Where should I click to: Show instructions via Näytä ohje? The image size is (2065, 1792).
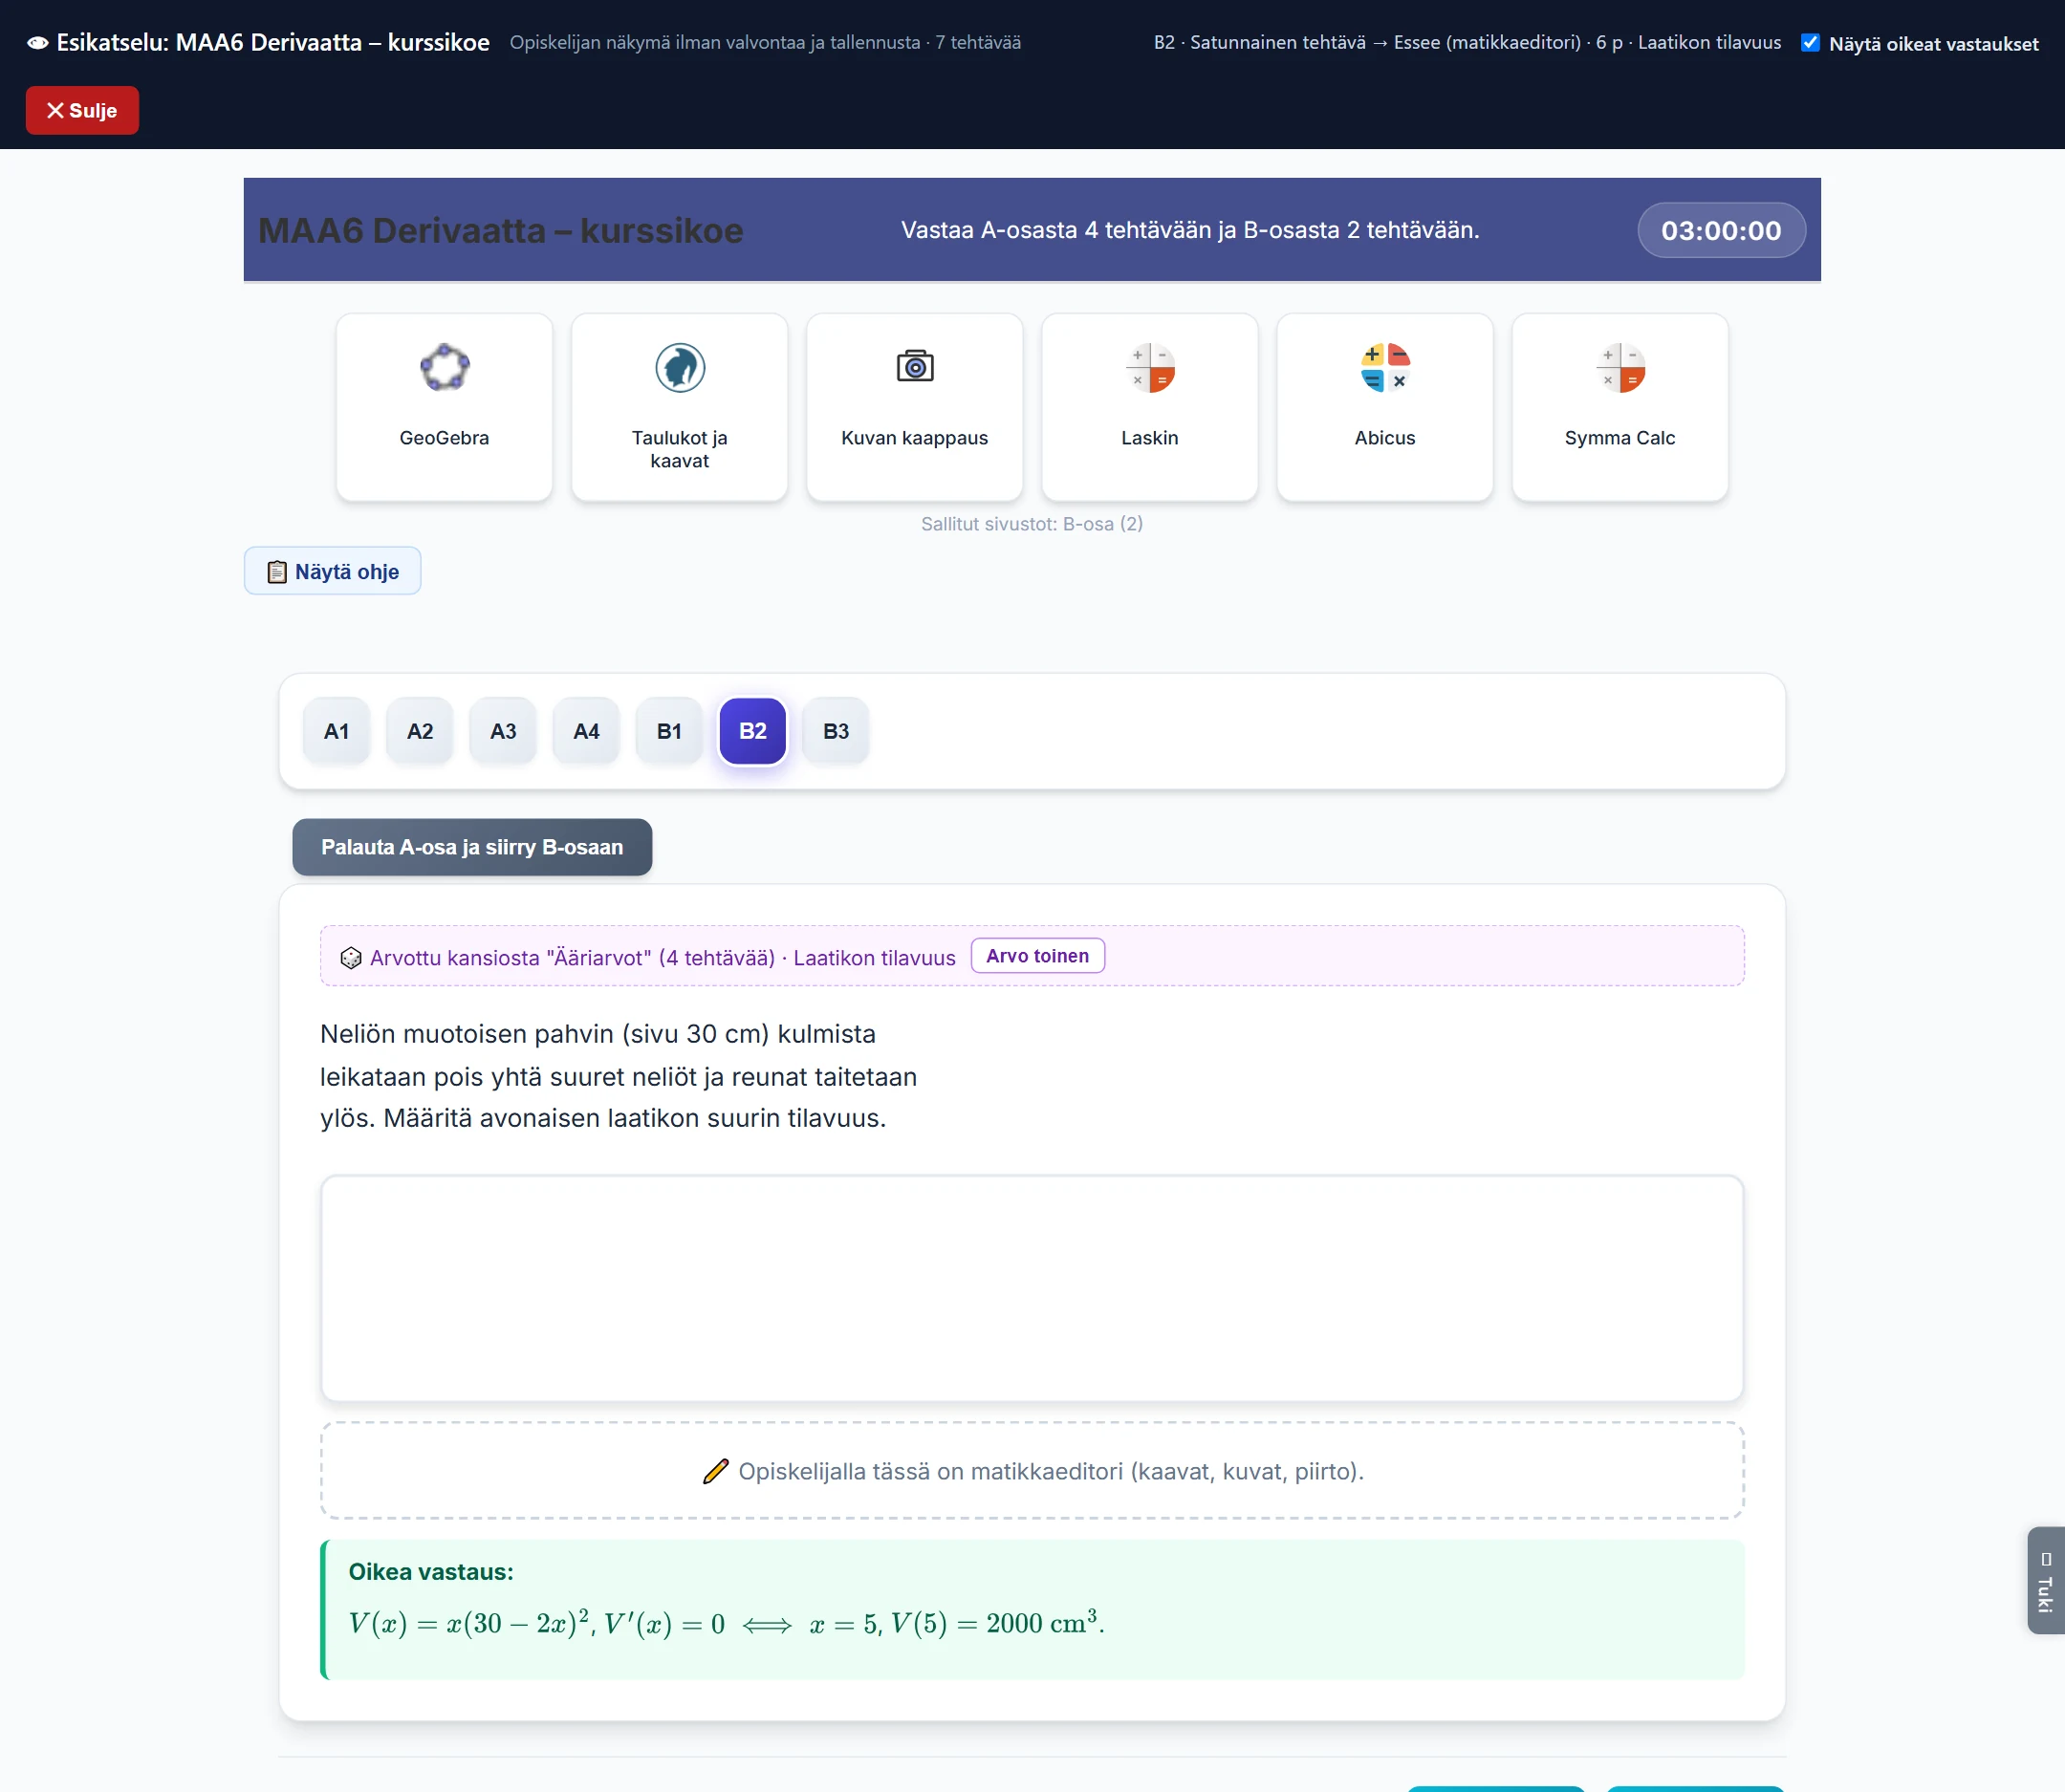coord(332,571)
